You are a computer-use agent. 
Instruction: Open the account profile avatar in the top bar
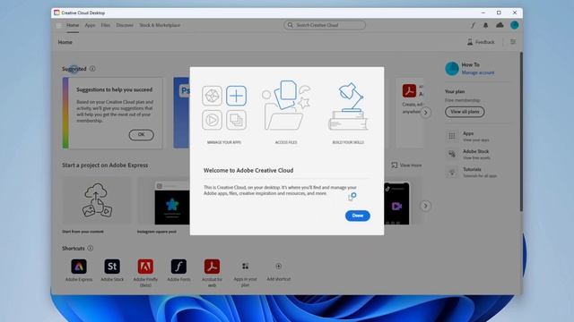tap(514, 25)
